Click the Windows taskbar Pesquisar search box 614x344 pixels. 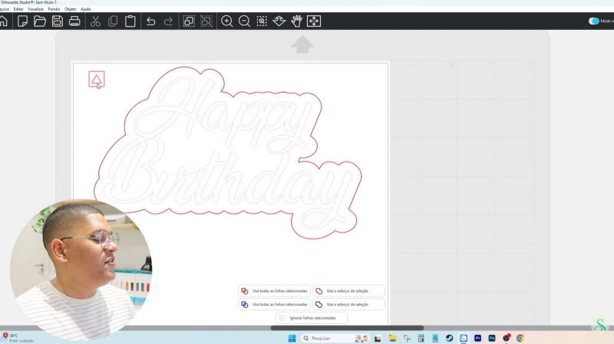tap(325, 338)
